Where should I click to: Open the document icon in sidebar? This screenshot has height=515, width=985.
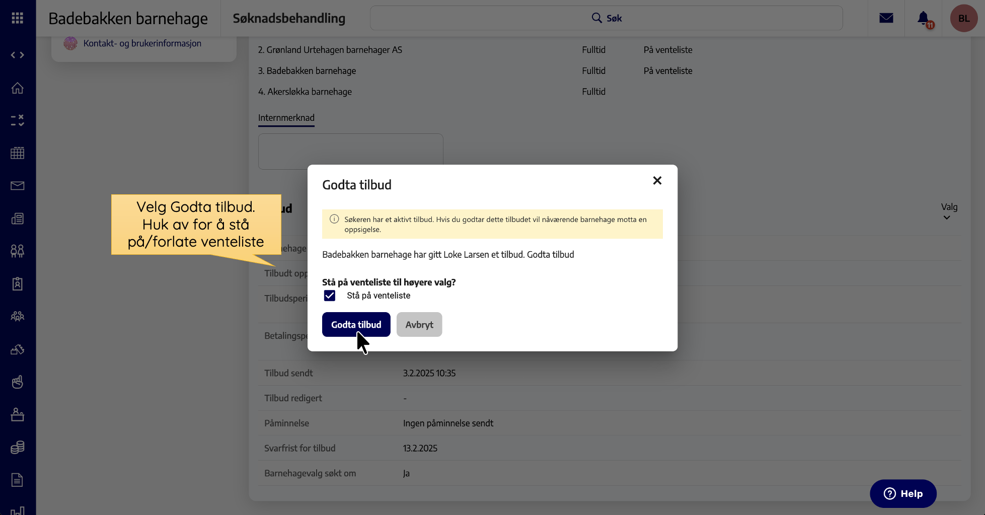click(18, 480)
